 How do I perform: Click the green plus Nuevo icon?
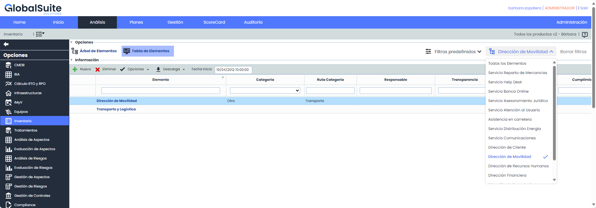click(x=75, y=69)
